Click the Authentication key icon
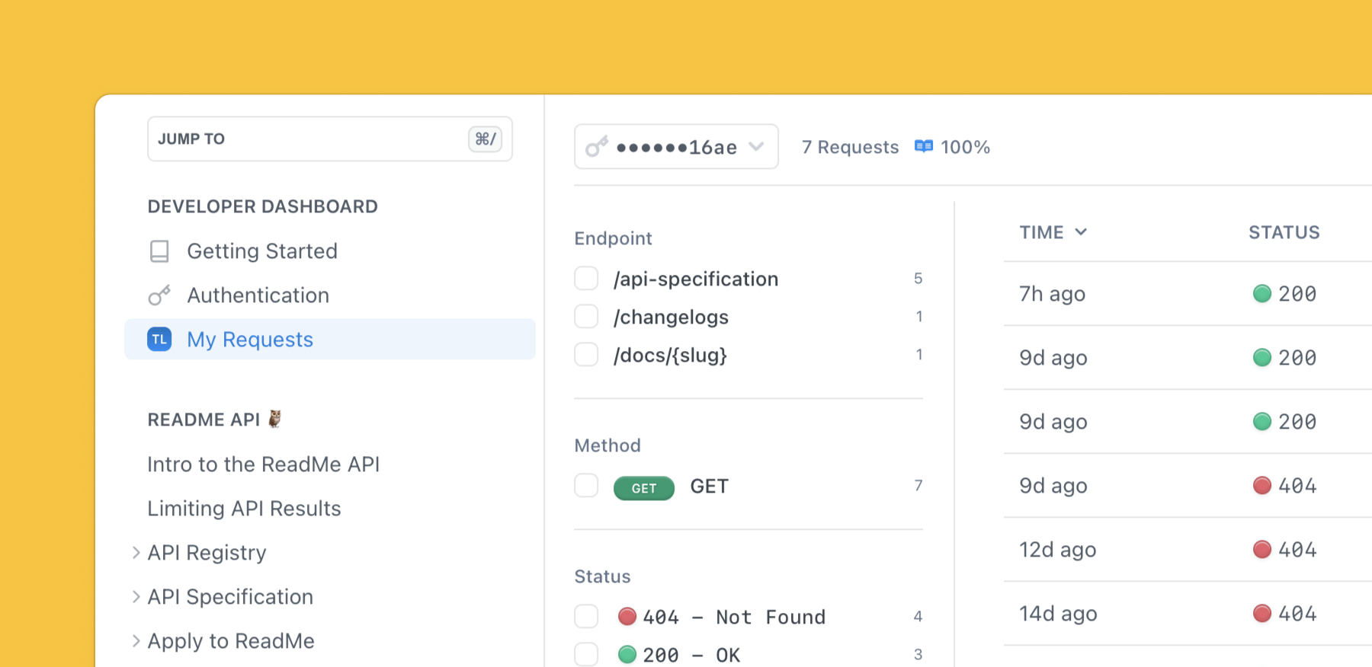This screenshot has width=1372, height=667. pos(159,295)
